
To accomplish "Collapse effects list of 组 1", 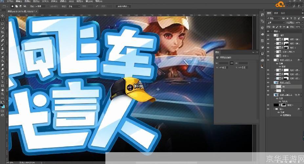I will (x=302, y=109).
